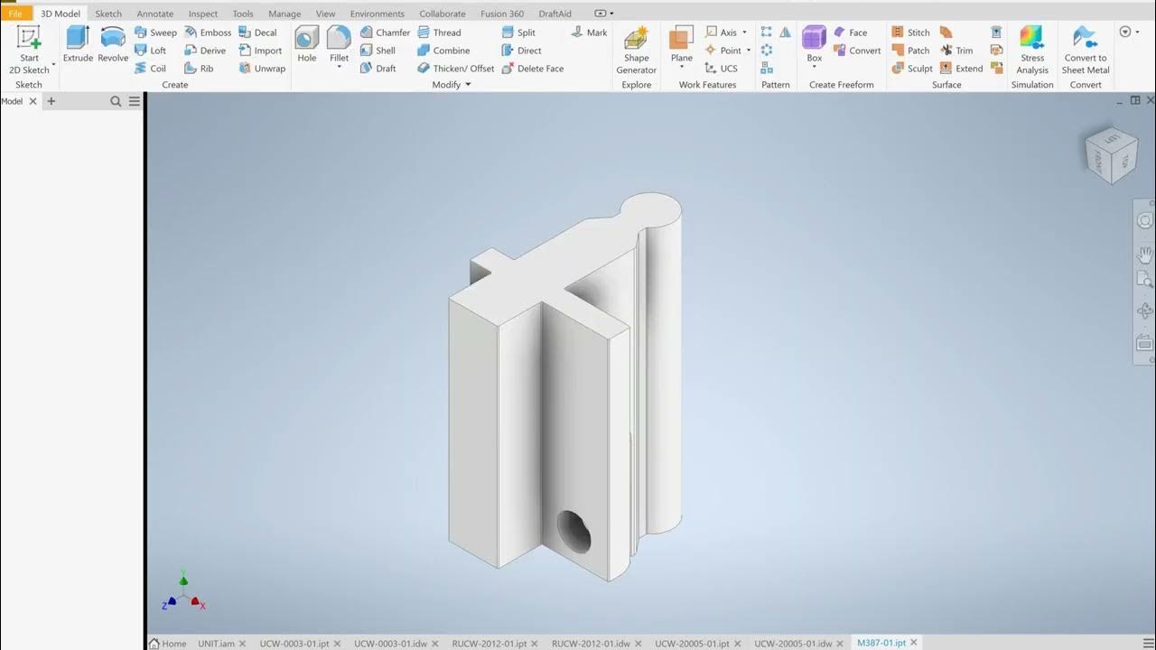Choose the Sweep command
The height and width of the screenshot is (650, 1156).
pos(155,32)
